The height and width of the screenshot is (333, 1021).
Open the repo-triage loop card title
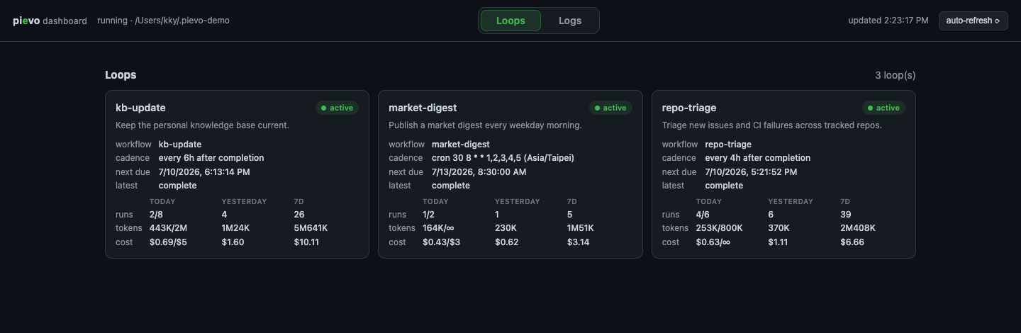click(689, 108)
